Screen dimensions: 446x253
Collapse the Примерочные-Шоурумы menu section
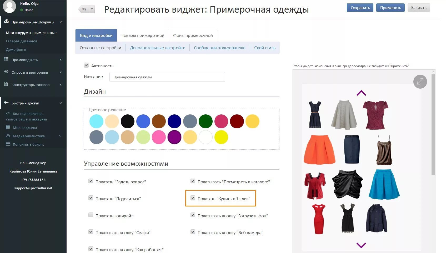(61, 22)
